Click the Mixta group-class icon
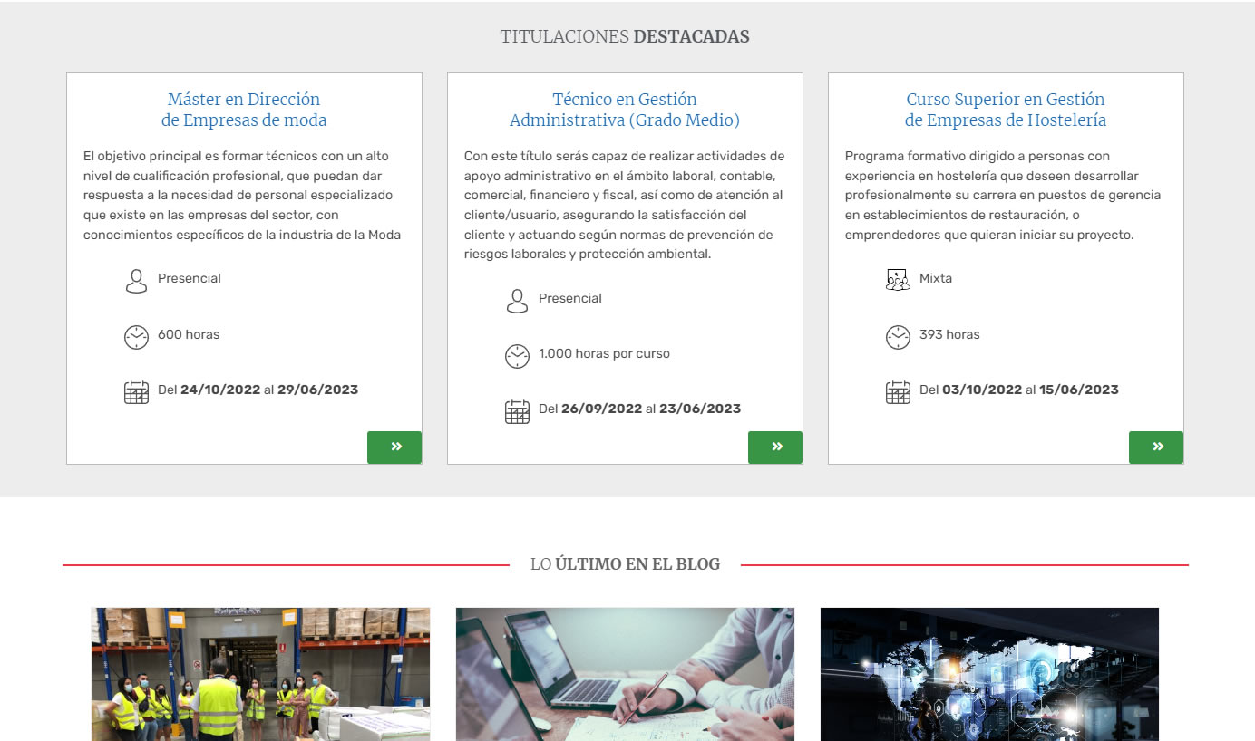The width and height of the screenshot is (1255, 741). [898, 280]
